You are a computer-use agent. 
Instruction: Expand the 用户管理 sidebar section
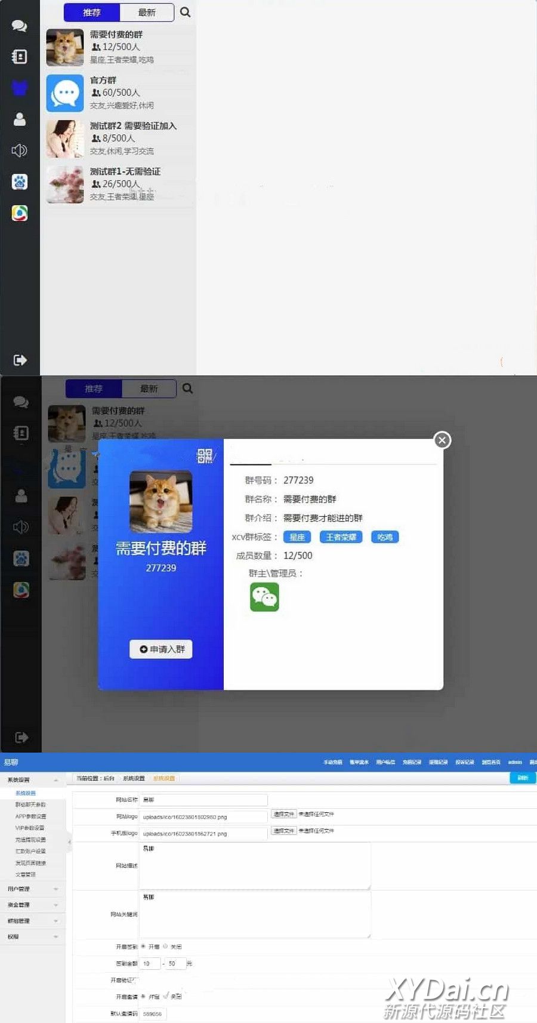point(32,889)
